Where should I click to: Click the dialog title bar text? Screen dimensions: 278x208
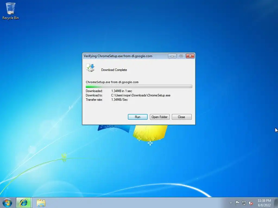118,56
